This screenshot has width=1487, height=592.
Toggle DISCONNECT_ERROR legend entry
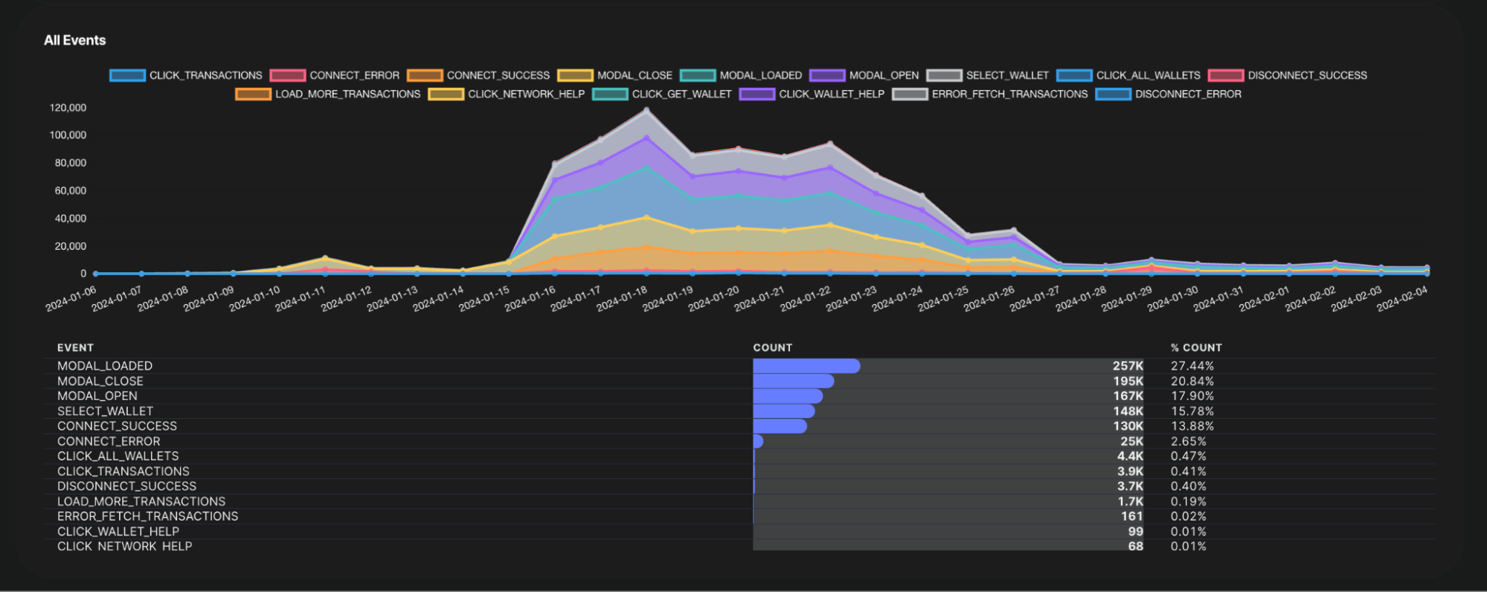click(1113, 94)
